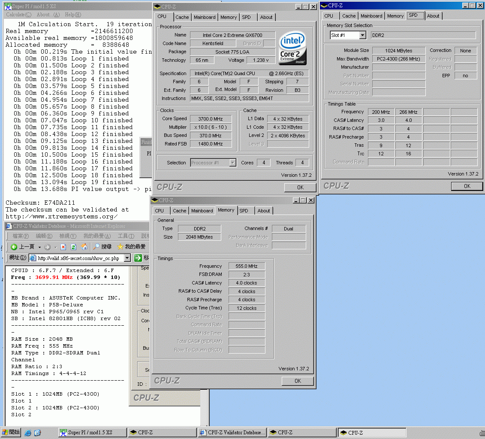Screen dimensions: 485x439
Task: Switch to CPU-Z Validator Database from the taskbar
Action: click(232, 433)
